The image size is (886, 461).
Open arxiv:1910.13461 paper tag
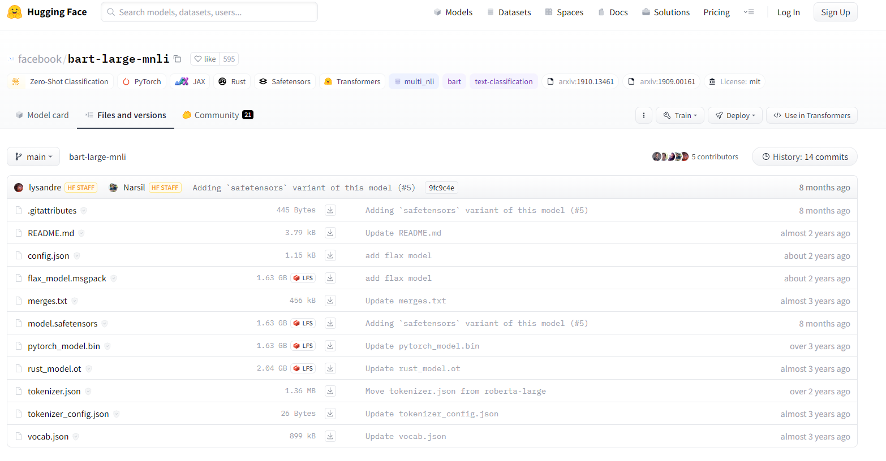pos(580,81)
